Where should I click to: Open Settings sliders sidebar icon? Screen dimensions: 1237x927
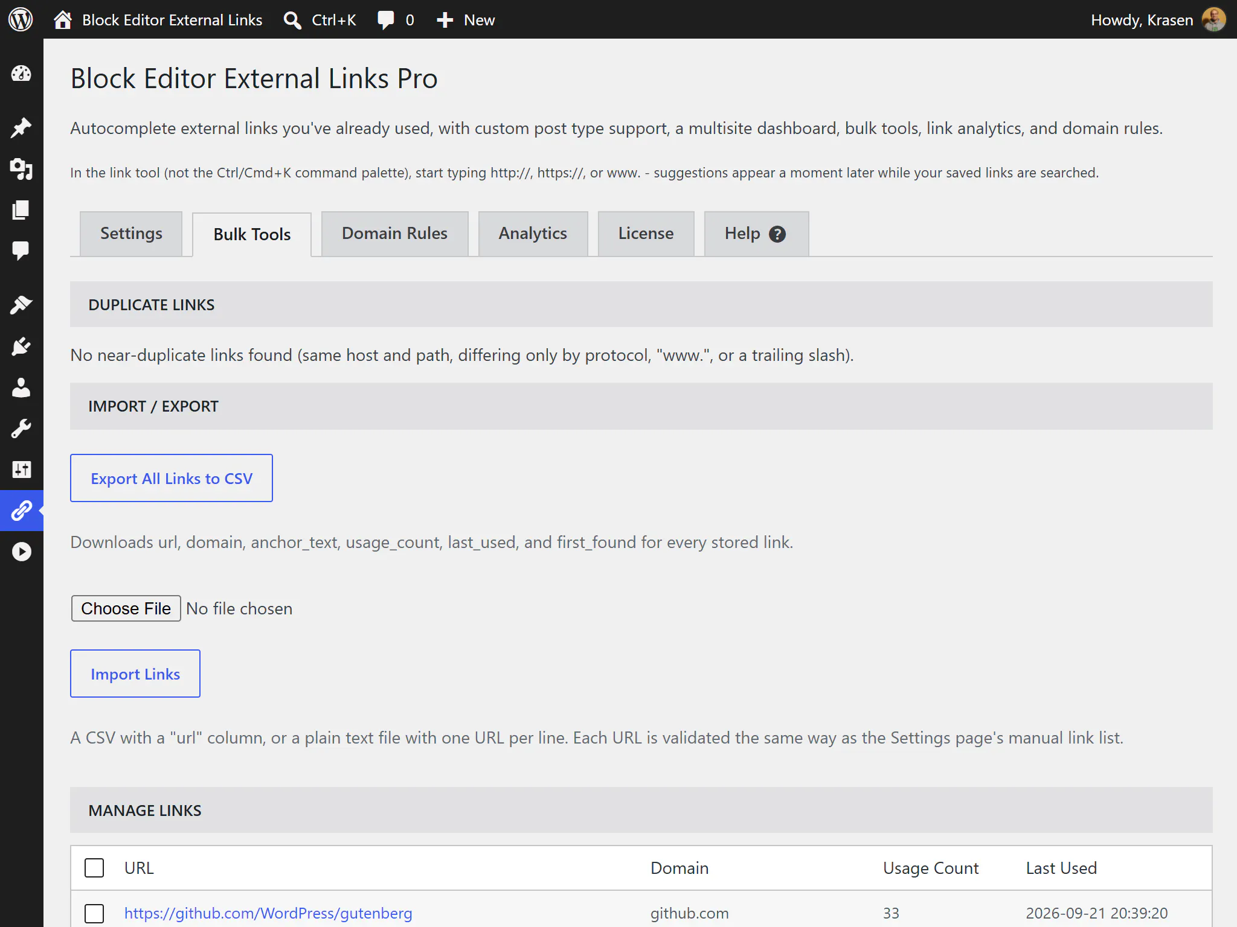pyautogui.click(x=21, y=470)
